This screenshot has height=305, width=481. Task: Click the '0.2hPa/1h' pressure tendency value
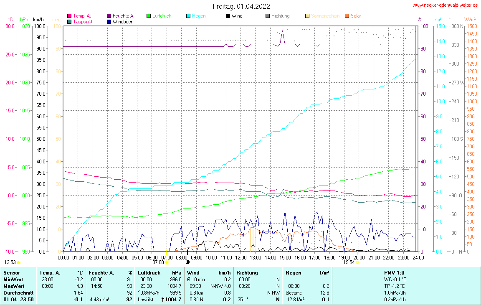[x=395, y=300]
